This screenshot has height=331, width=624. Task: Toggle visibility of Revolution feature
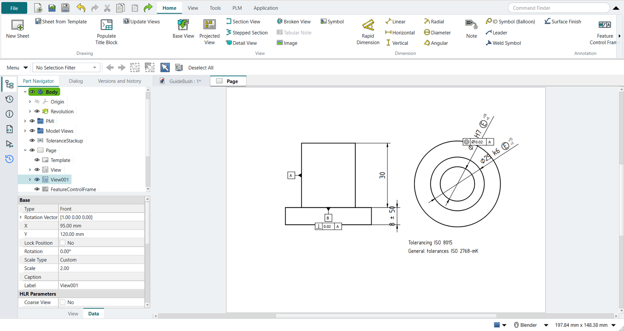(x=37, y=111)
